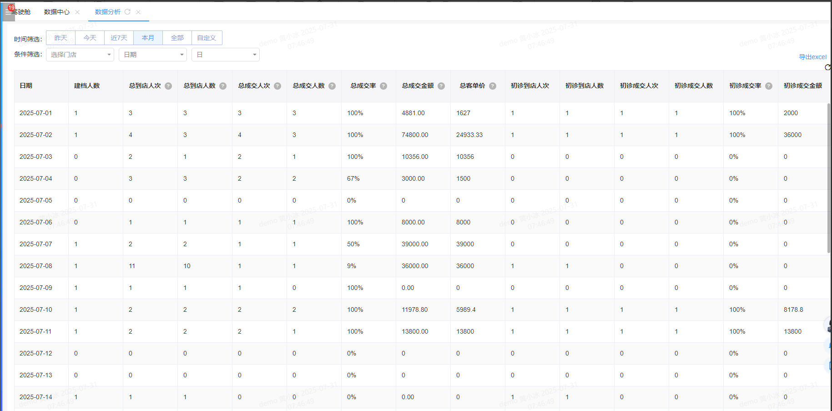The width and height of the screenshot is (832, 411).
Task: Select the 近7天 time filter
Action: point(119,38)
